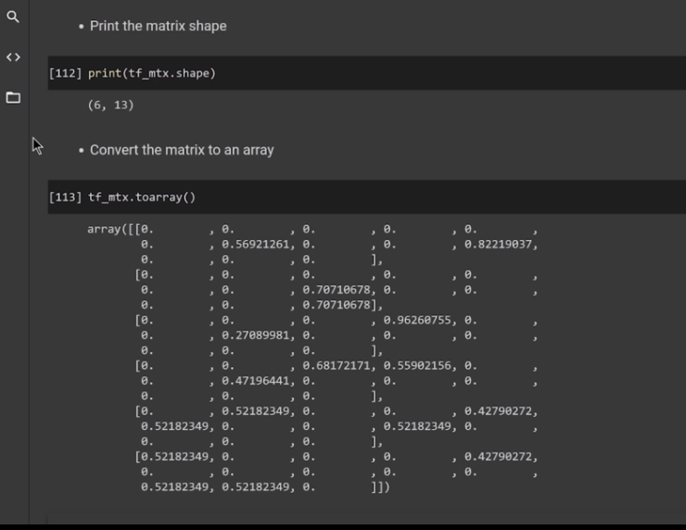Select the "Convert the matrix to an array" text

[x=182, y=149]
